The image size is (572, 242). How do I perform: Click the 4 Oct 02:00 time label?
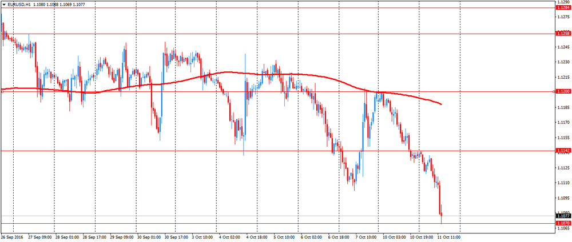[x=231, y=237]
